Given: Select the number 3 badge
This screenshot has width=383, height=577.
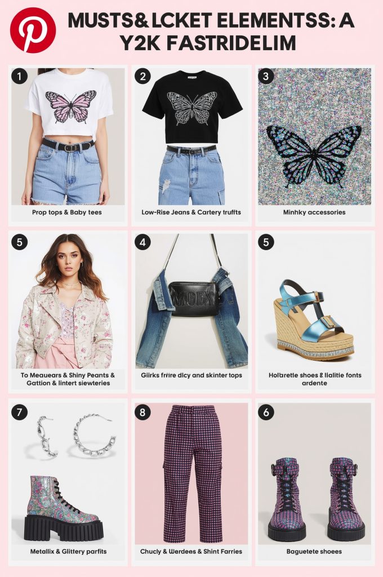Looking at the screenshot, I should tap(266, 77).
